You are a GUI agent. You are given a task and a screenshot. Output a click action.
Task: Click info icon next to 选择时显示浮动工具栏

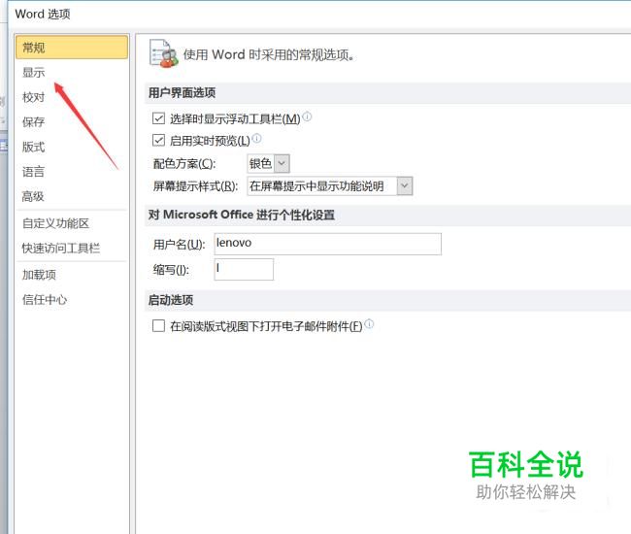click(x=307, y=117)
